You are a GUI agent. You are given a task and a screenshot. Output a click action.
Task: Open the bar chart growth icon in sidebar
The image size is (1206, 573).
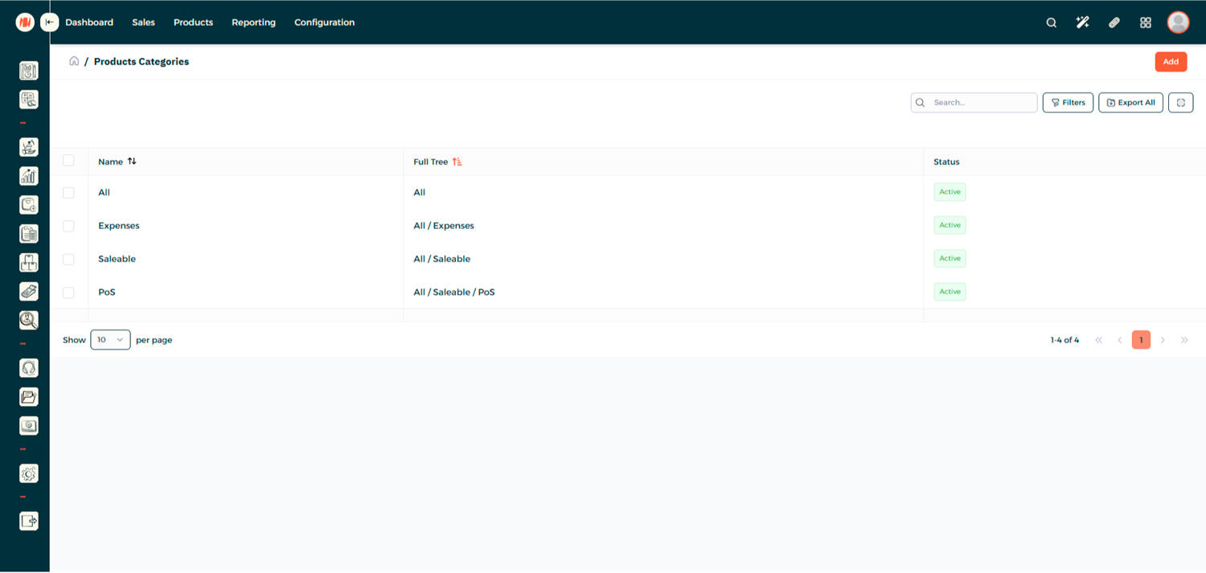[x=29, y=176]
